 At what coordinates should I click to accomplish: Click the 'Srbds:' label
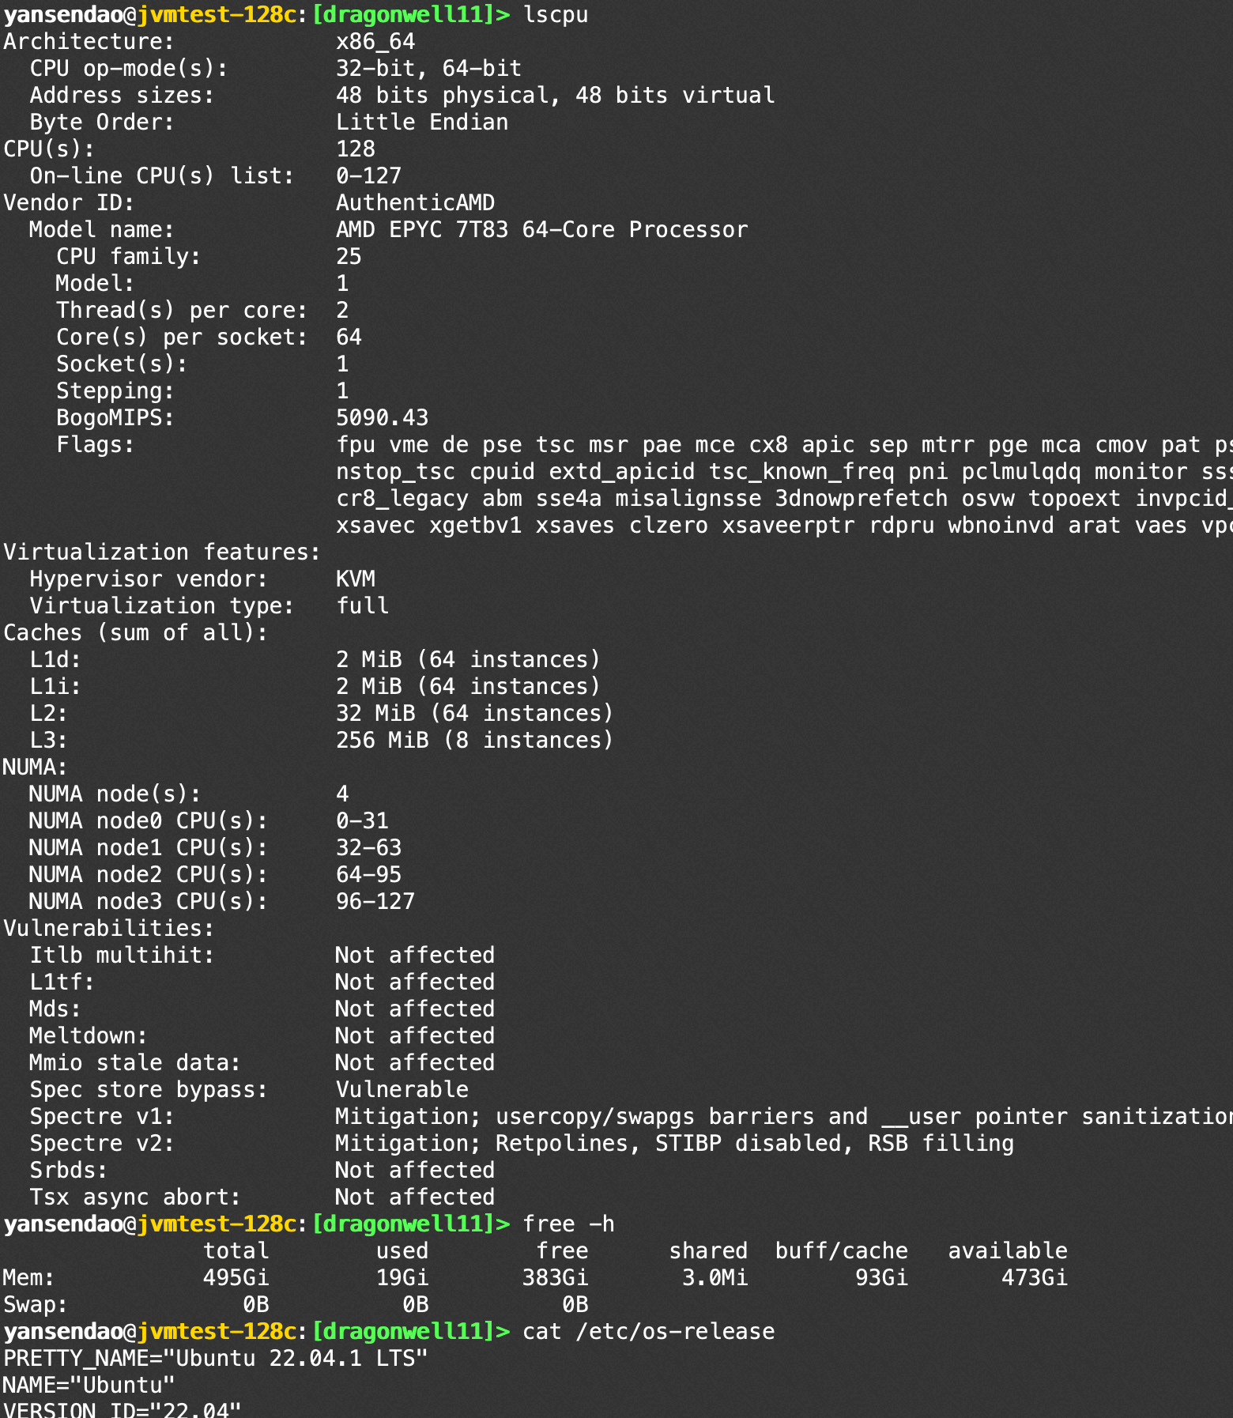[69, 1171]
